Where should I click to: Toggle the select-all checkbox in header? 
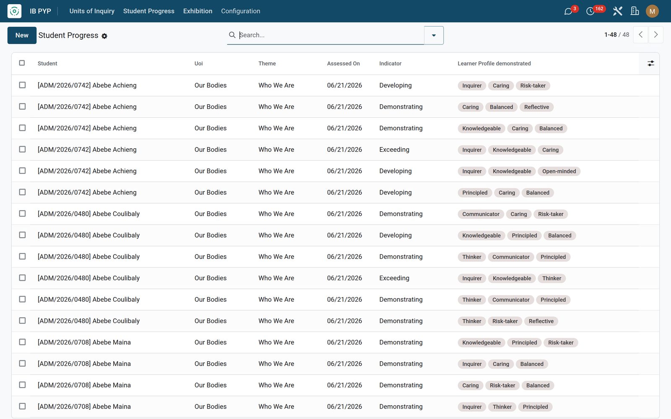(x=22, y=63)
